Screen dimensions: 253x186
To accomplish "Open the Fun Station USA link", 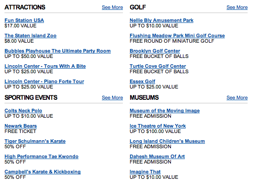I will click(24, 20).
